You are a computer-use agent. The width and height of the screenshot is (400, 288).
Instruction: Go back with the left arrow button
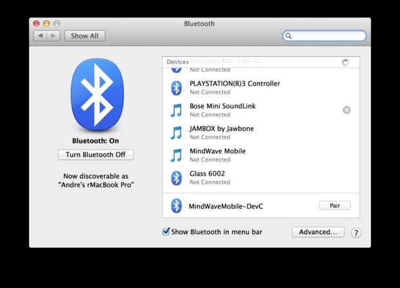tap(40, 36)
